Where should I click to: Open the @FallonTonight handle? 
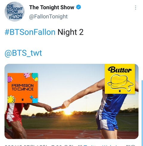coord(48,17)
